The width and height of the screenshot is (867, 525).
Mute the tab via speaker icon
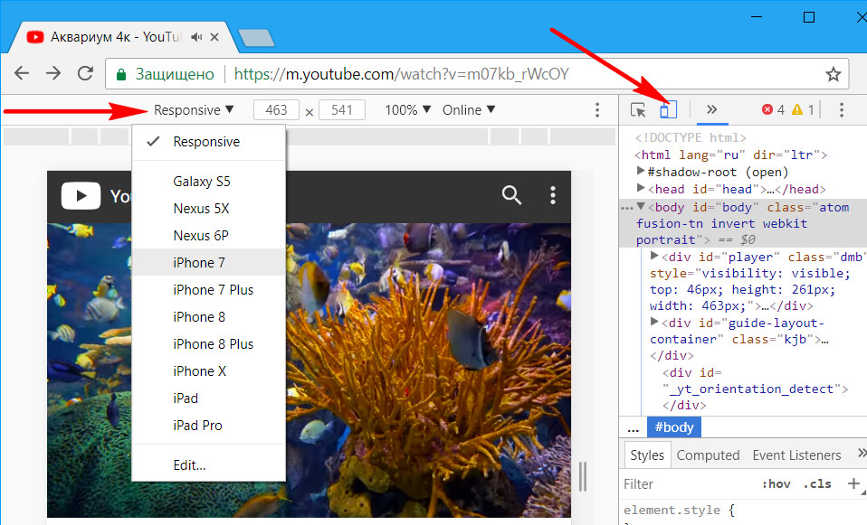[196, 37]
